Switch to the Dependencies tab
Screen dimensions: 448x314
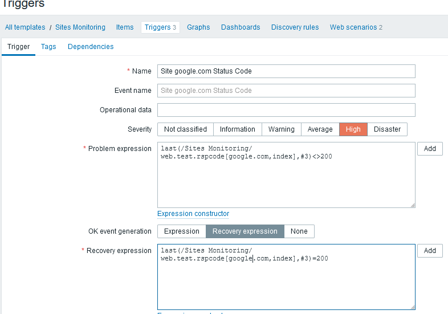tap(91, 47)
